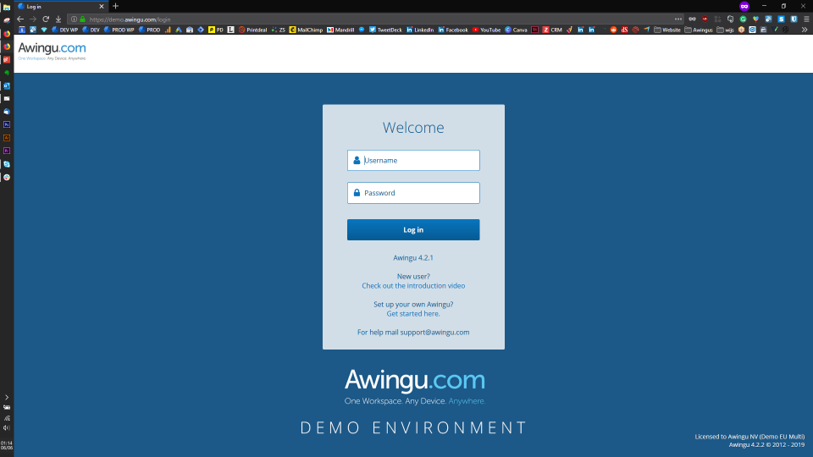This screenshot has height=457, width=813.
Task: Open the introduction video link
Action: pyautogui.click(x=413, y=285)
